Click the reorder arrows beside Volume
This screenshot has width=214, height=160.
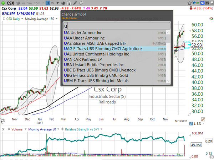[x=9, y=129]
